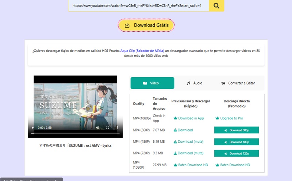Image resolution: width=292 pixels, height=181 pixels.
Task: Click the 0:00 / 3:56 time display
Action: pyautogui.click(x=45, y=128)
